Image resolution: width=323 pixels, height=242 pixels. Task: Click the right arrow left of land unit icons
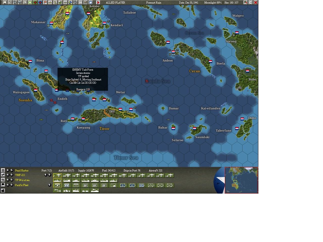[50, 185]
